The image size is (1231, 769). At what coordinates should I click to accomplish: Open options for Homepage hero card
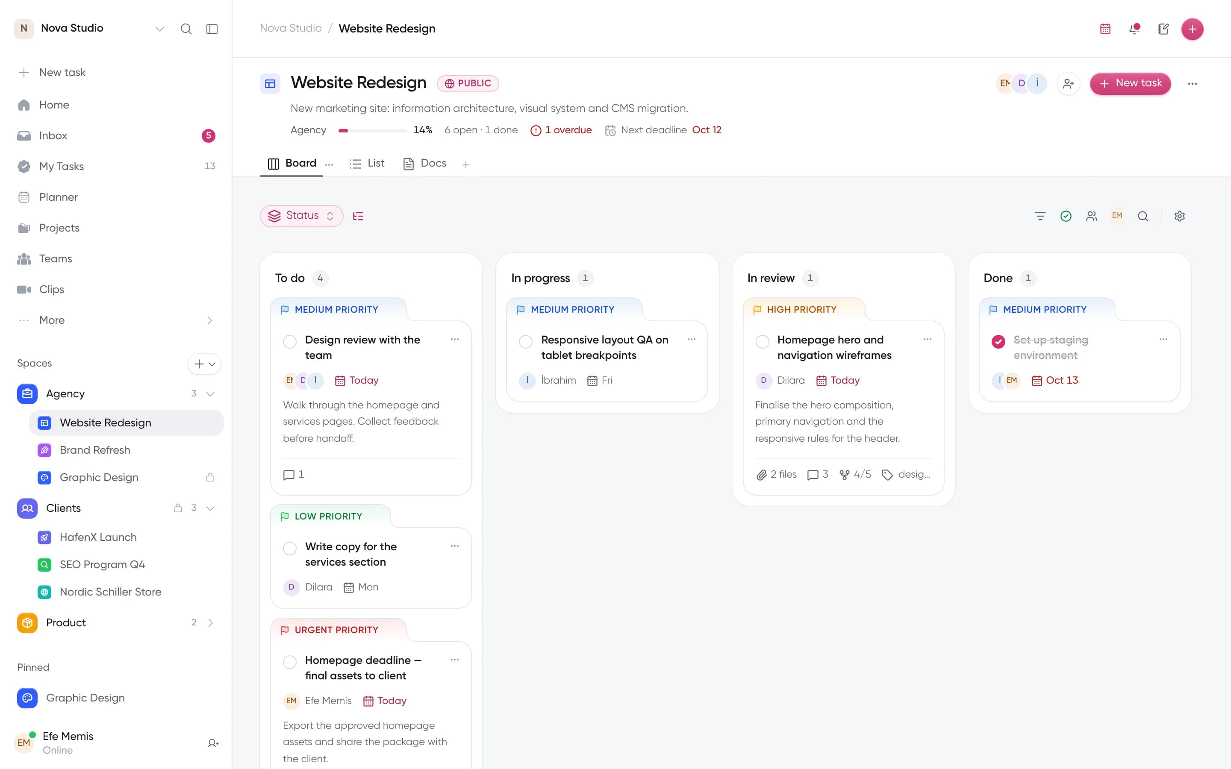point(927,339)
